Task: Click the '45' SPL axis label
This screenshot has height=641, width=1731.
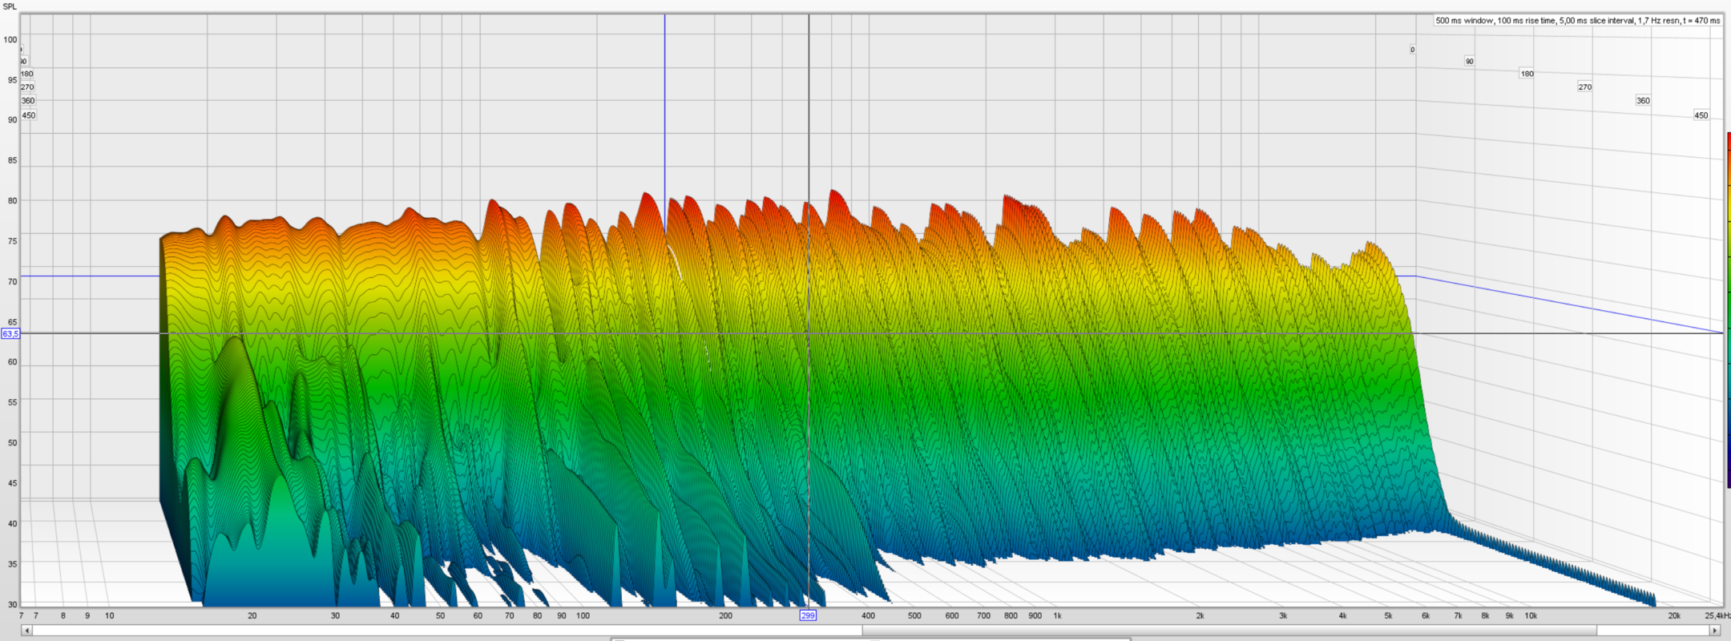Action: (x=12, y=483)
